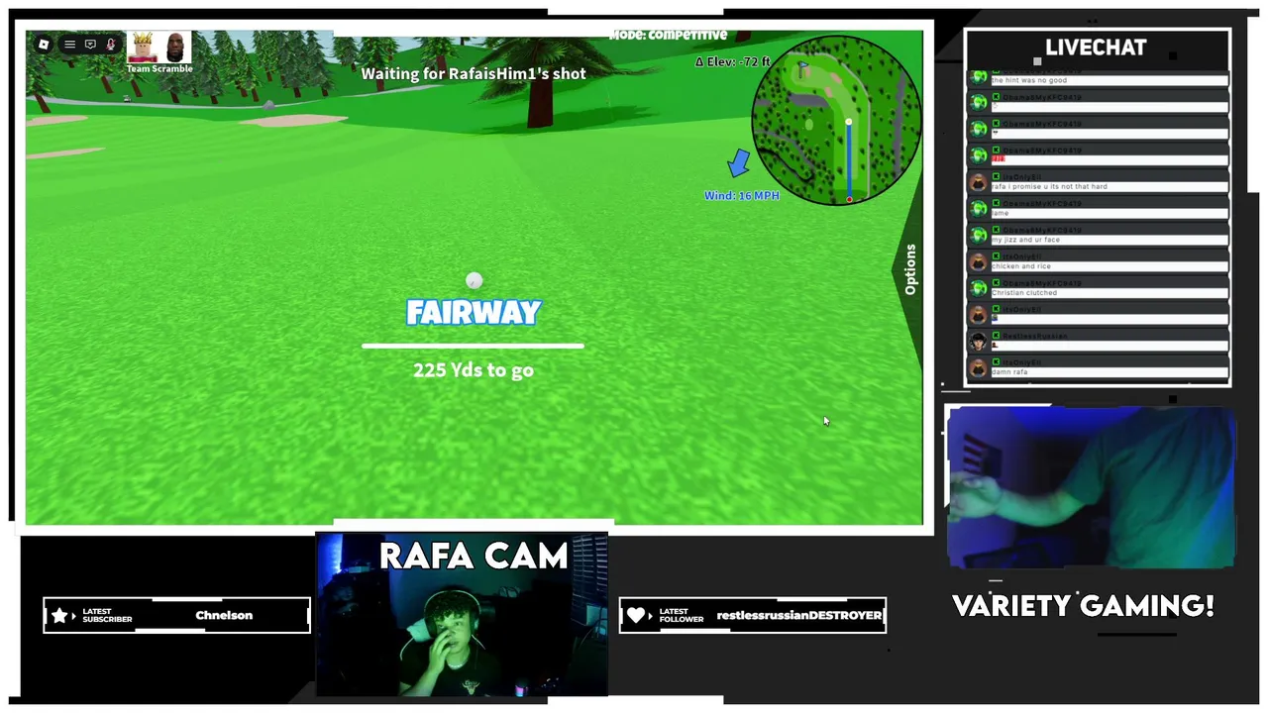Click the Latest Subscriber label
Screen dimensions: 1268x713
pyautogui.click(x=107, y=616)
